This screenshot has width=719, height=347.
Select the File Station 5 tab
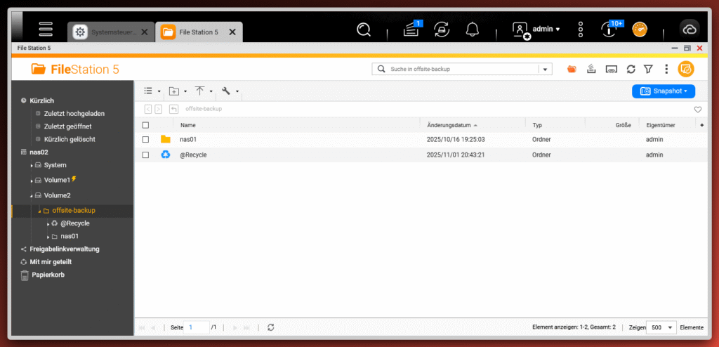click(x=199, y=32)
